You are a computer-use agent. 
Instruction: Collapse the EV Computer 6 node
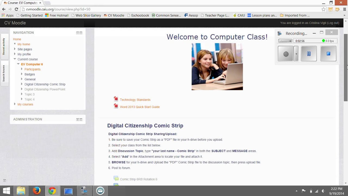[x=18, y=64]
